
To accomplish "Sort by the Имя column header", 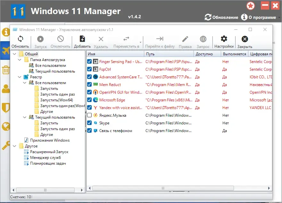I will [115, 54].
